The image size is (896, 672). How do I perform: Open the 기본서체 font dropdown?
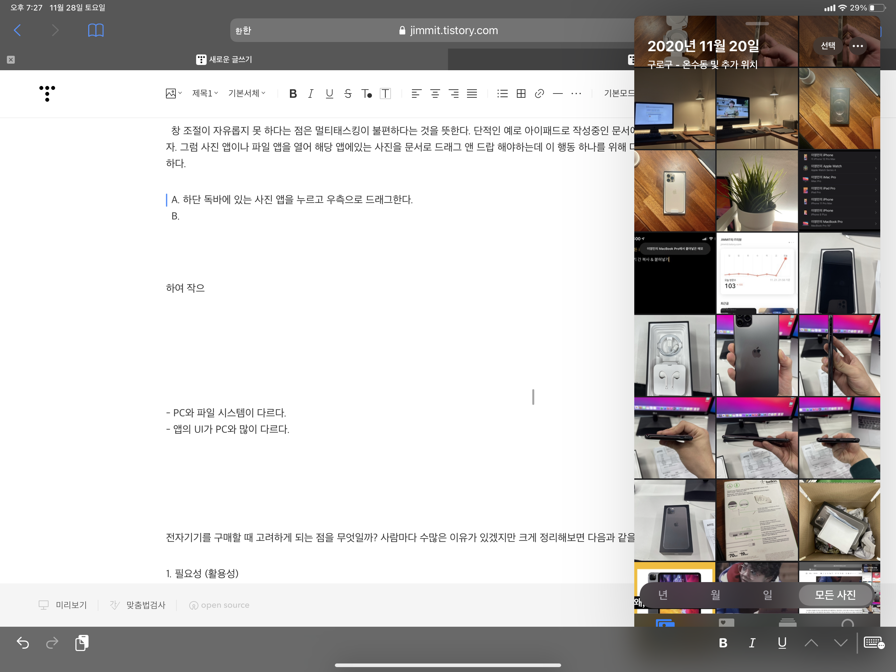247,94
